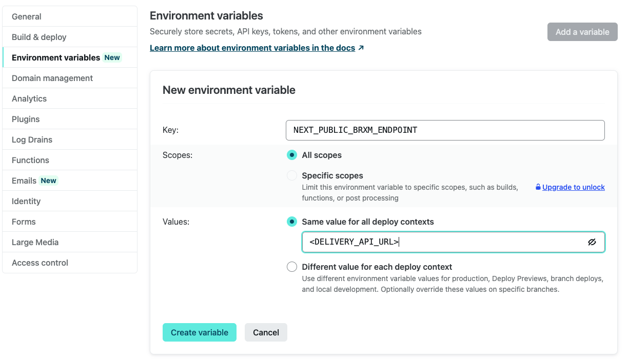Click the Create variable button
This screenshot has height=359, width=628.
pyautogui.click(x=200, y=332)
